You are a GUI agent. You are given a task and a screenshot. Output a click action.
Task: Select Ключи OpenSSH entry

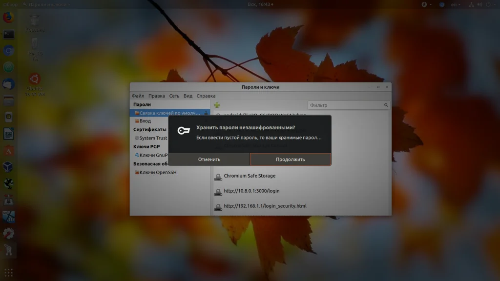click(x=156, y=172)
